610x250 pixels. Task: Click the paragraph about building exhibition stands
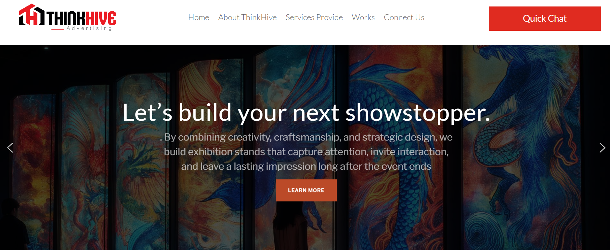306,152
